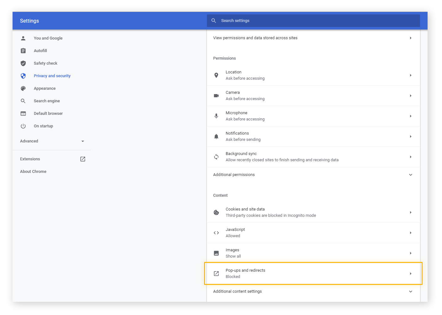Click the On startup power icon
This screenshot has height=315, width=442.
point(23,126)
